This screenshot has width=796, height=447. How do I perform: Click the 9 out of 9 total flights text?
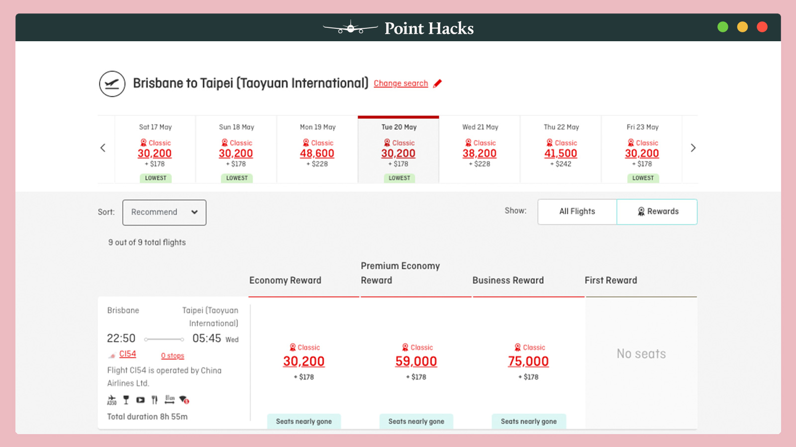point(147,242)
